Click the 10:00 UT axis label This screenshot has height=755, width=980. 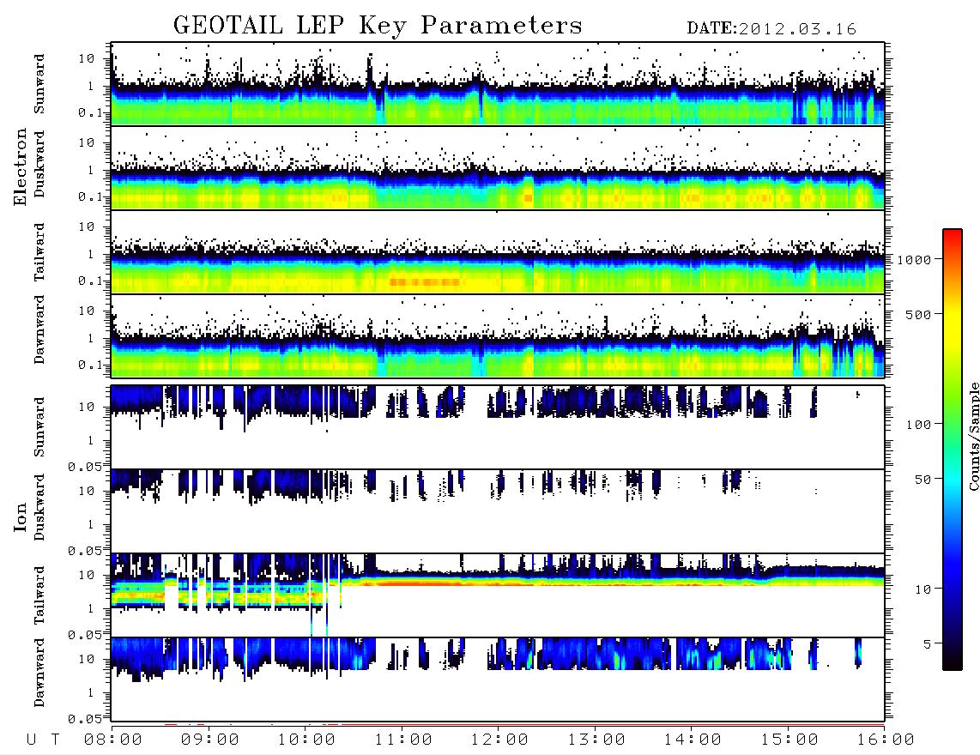306,740
